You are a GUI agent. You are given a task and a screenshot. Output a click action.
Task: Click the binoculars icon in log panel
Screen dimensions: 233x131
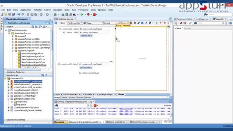57,106
